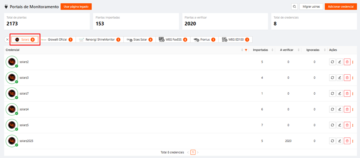This screenshot has width=360, height=158.
Task: Delete the solarz7 credential
Action: tap(347, 94)
